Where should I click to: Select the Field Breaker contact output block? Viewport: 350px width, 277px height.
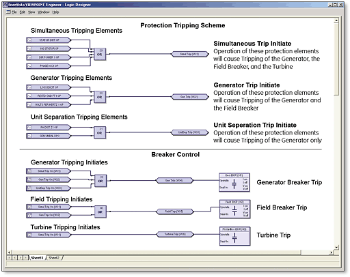[234, 209]
